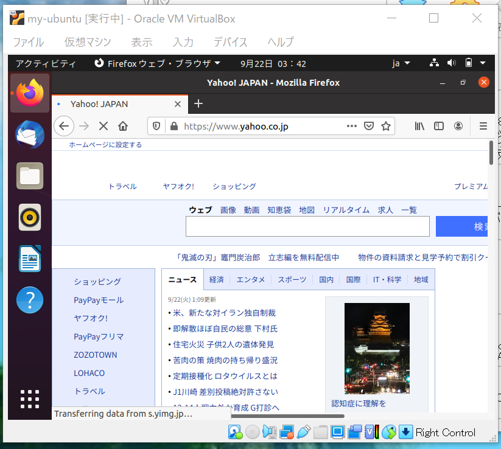Launch Rhythmbox music player from dock
Screen dimensions: 501x449
coord(30,217)
